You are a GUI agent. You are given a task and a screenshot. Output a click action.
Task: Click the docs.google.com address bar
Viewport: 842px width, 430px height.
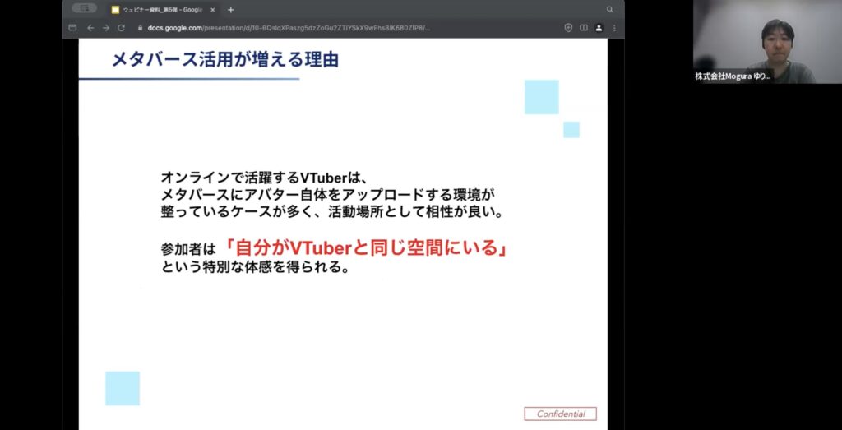pyautogui.click(x=290, y=28)
